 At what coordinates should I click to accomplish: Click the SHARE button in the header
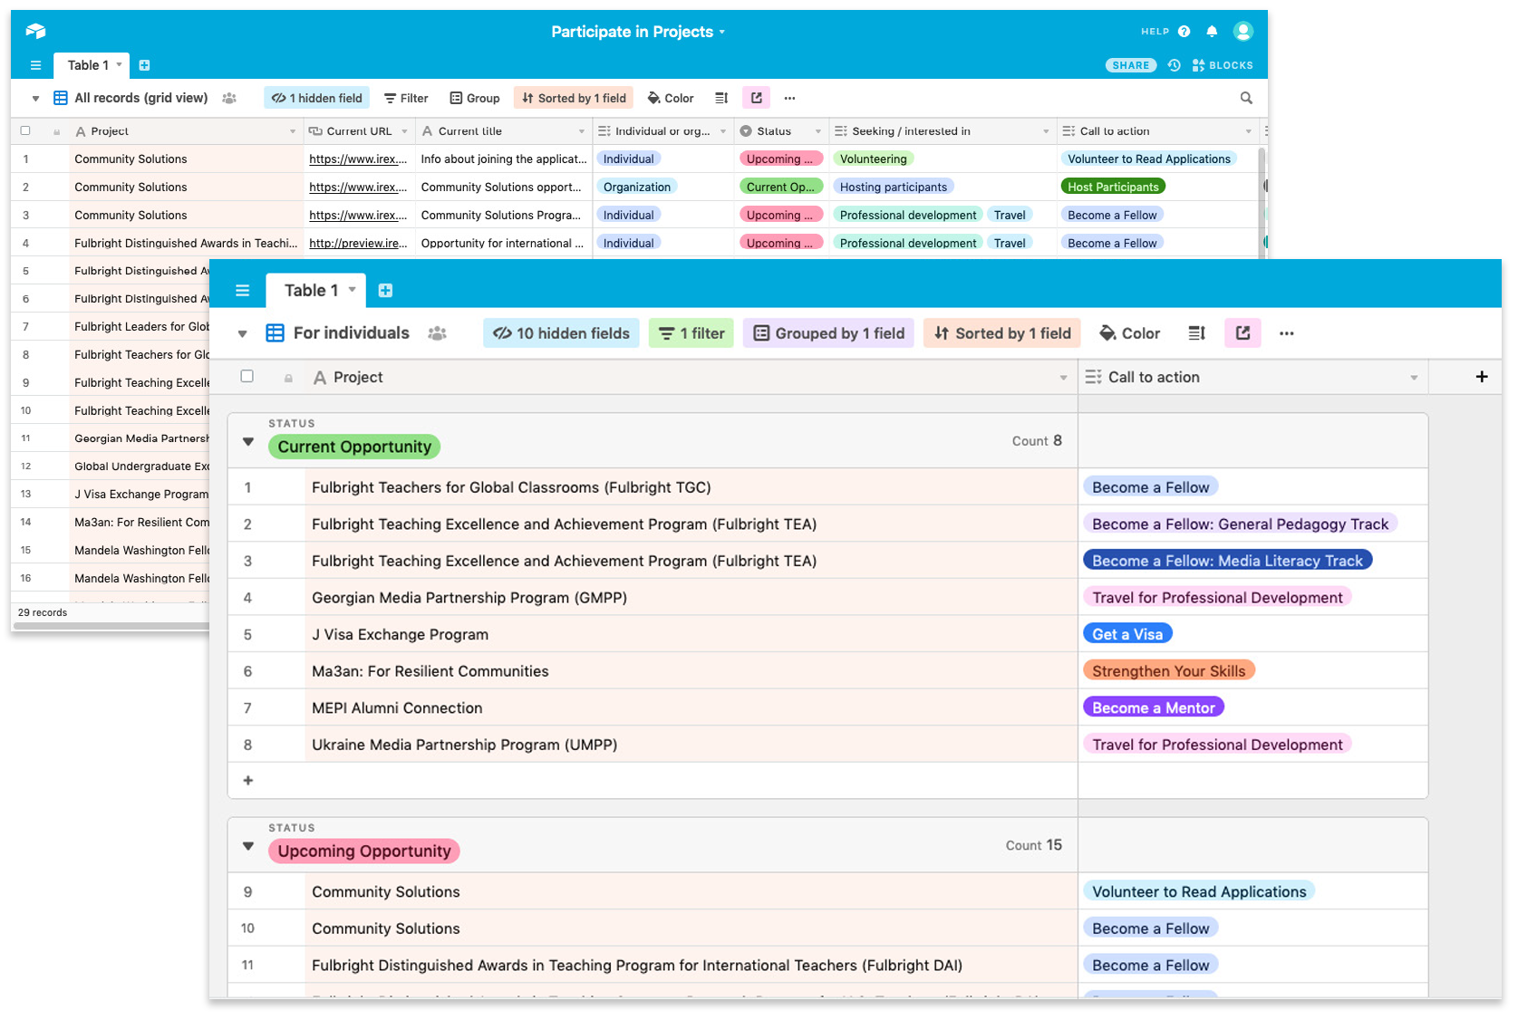coord(1130,65)
